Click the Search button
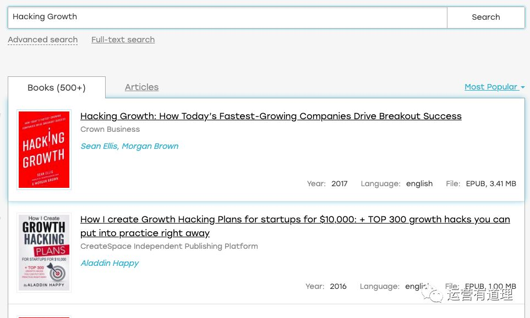Image resolution: width=530 pixels, height=318 pixels. click(486, 17)
